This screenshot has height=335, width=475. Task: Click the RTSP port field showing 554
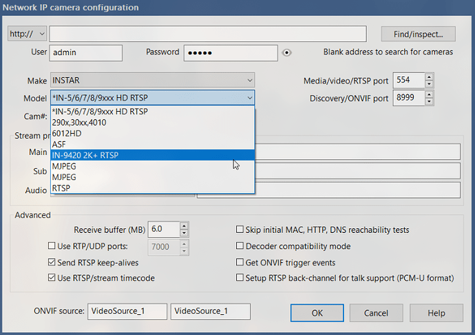(409, 81)
